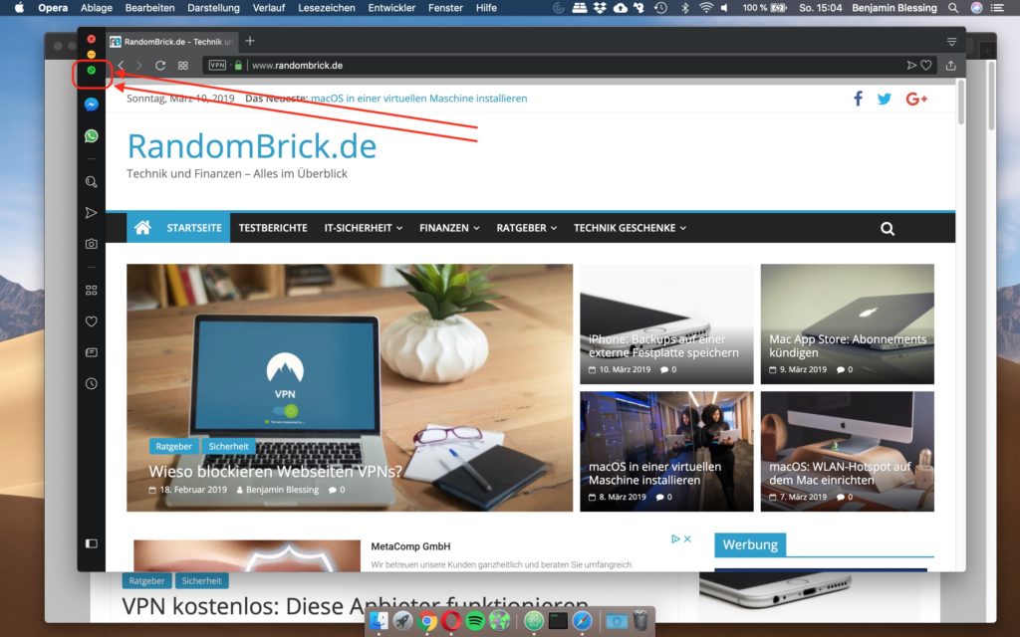Toggle the VPN badge in address bar
The width and height of the screenshot is (1020, 637).
coord(217,65)
